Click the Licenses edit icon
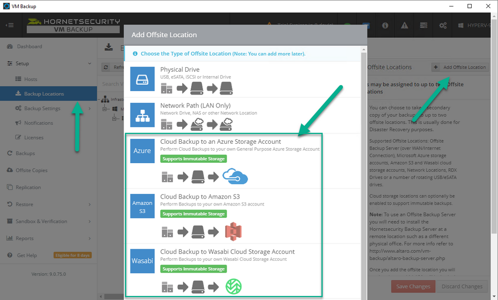This screenshot has height=300, width=498. tap(18, 137)
